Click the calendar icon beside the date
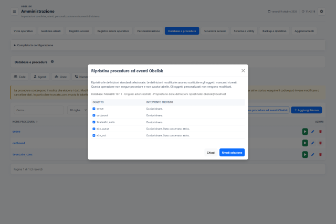 point(269,12)
